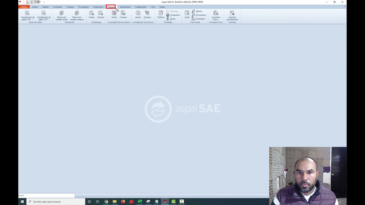Open Actualización de saldos CxC dropdown

click(x=28, y=15)
